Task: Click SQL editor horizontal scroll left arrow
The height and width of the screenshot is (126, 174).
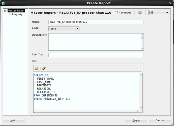Action: coord(35,111)
